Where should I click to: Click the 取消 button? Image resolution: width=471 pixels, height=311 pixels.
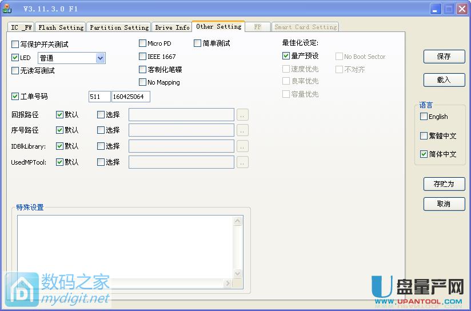[x=444, y=204]
